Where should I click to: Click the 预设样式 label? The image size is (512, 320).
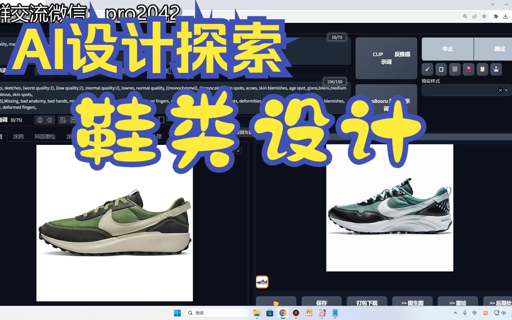pos(431,81)
